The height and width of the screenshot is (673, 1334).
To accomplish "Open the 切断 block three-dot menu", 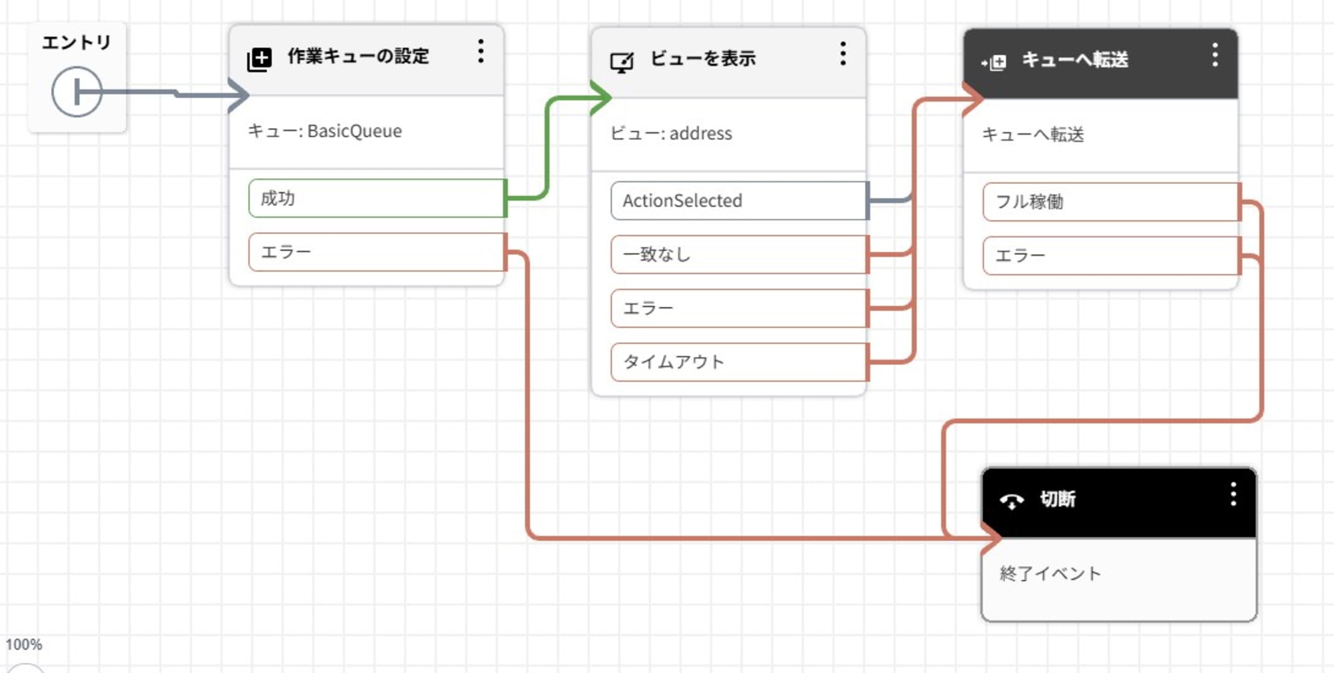I will [x=1233, y=494].
